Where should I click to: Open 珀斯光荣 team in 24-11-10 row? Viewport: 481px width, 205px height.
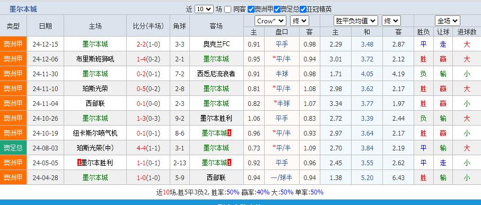click(x=95, y=89)
